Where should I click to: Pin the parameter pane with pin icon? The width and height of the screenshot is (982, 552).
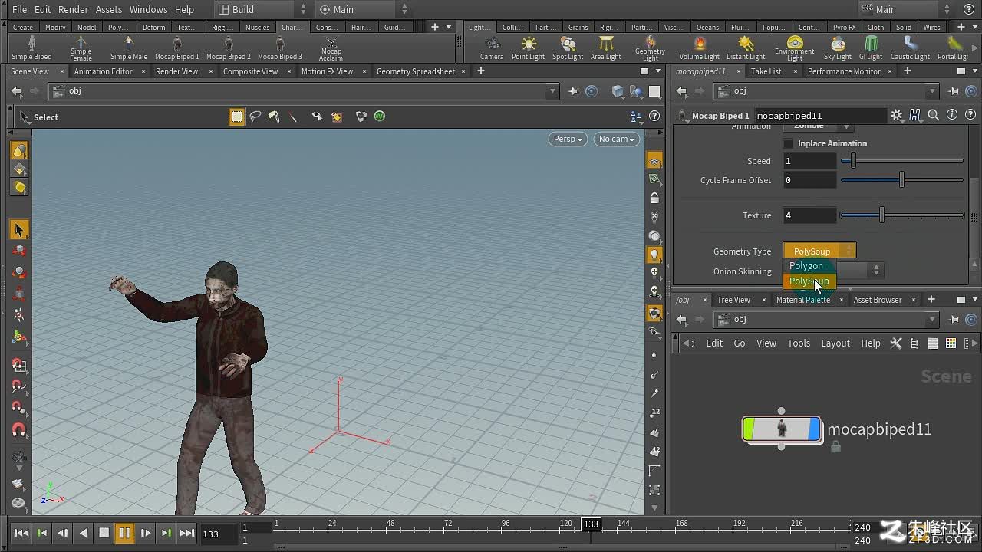tap(954, 91)
